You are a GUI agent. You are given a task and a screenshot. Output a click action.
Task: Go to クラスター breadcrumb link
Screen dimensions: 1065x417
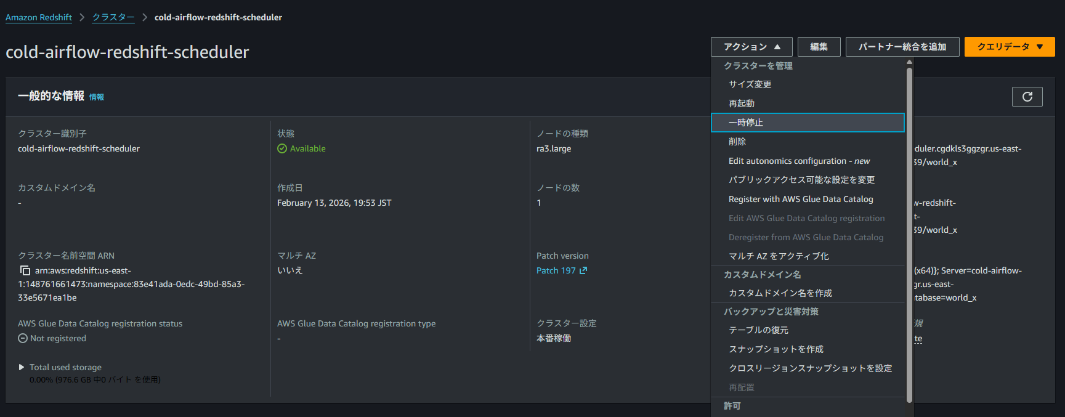pyautogui.click(x=113, y=17)
